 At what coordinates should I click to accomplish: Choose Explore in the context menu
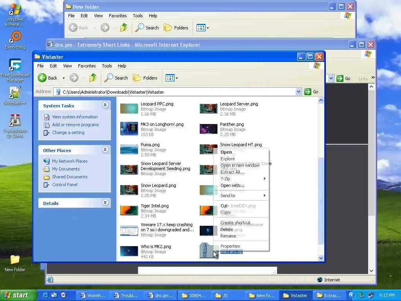click(241, 159)
